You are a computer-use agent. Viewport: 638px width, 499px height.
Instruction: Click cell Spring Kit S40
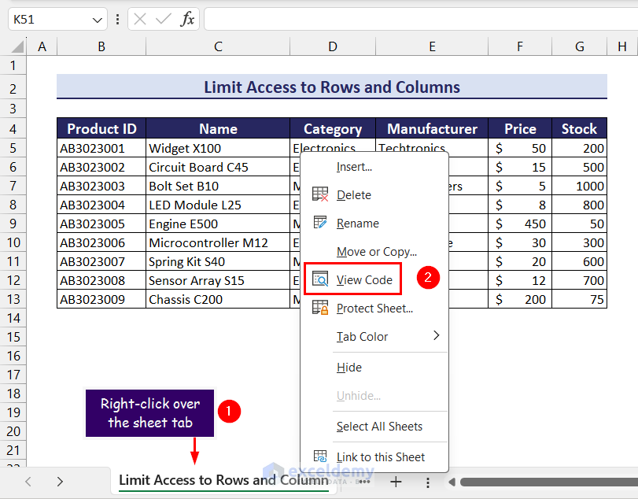218,261
